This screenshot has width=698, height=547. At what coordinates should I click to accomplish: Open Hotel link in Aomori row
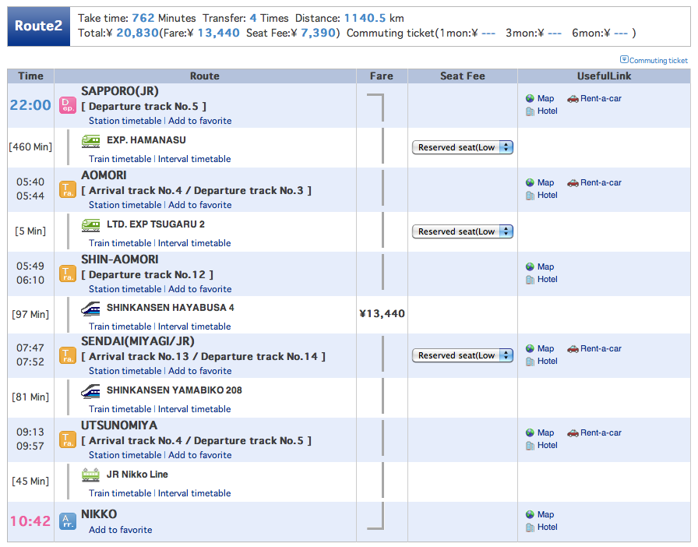click(547, 196)
